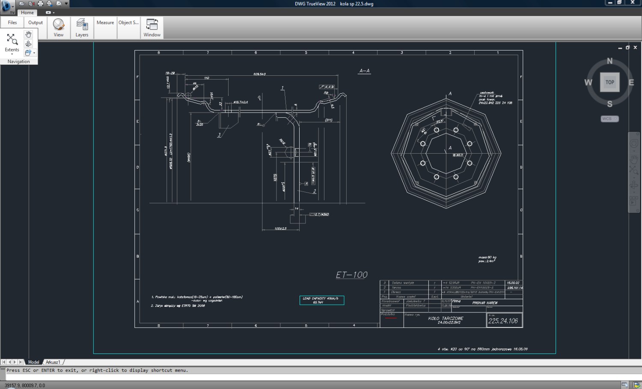642x389 pixels.
Task: Click W on the ViewCube compass
Action: [588, 83]
